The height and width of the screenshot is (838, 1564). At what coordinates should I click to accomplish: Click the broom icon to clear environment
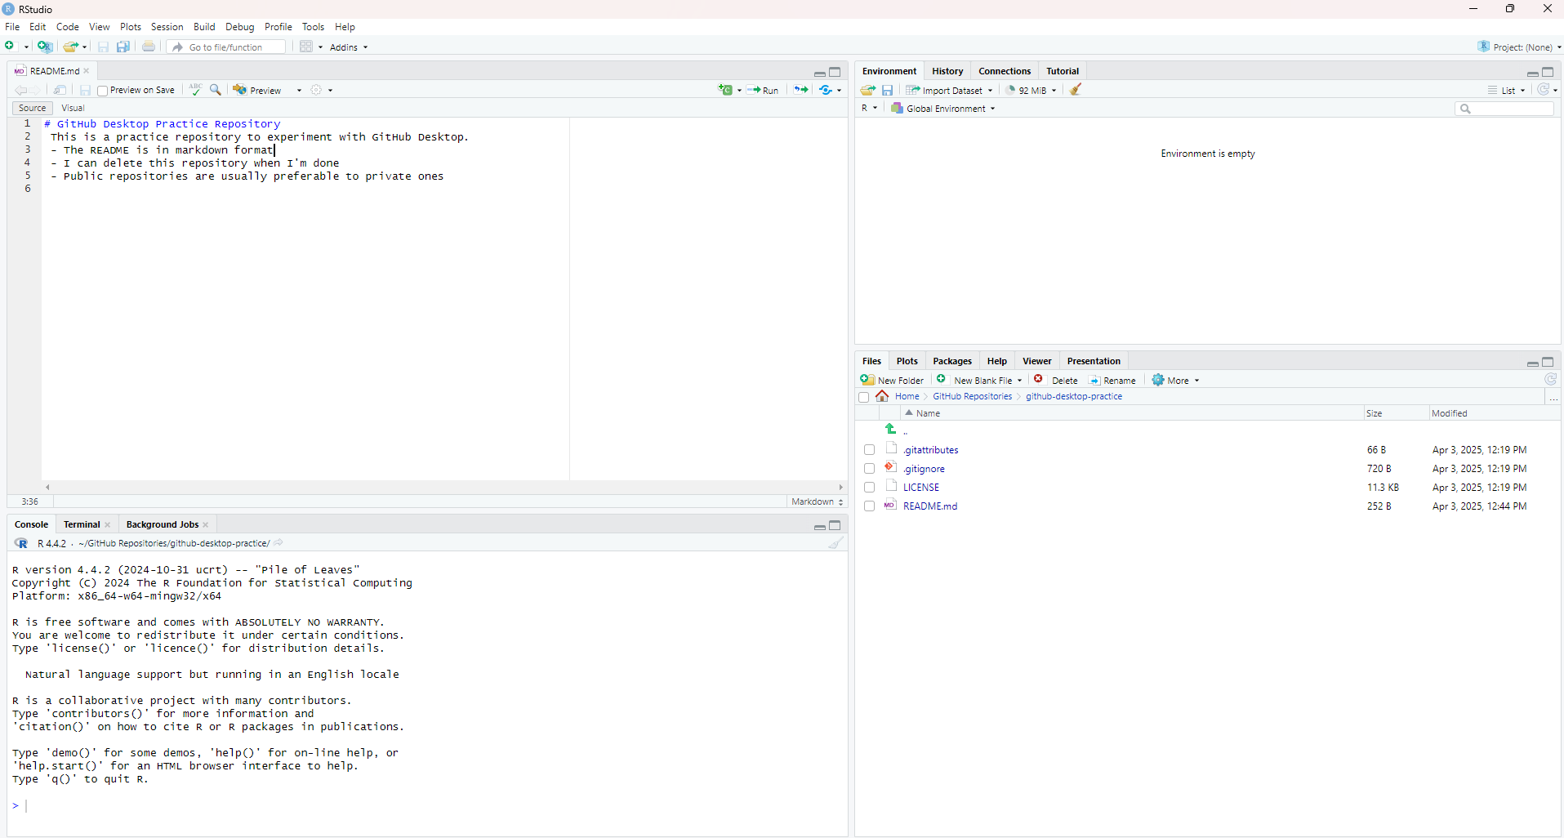coord(1076,90)
